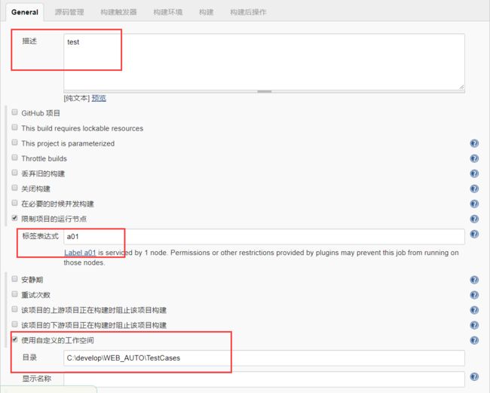The width and height of the screenshot is (490, 393).
Task: Show help icon for 丢弃旧的构建
Action: coord(474,173)
